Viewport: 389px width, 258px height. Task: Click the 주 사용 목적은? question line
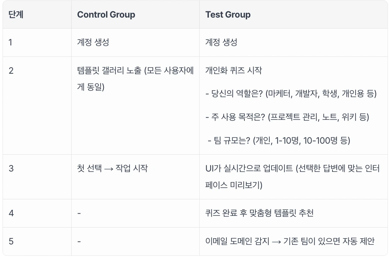(287, 117)
